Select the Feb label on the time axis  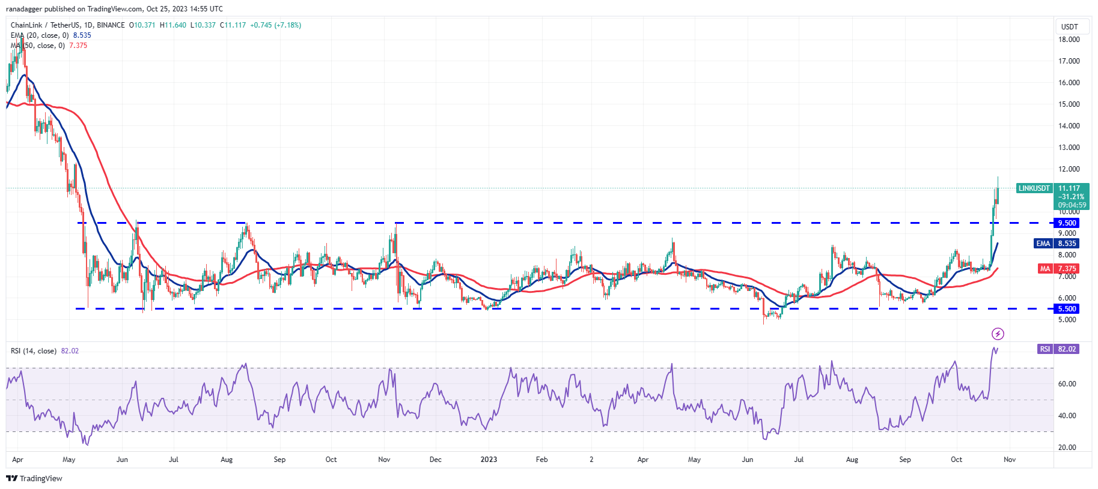coord(541,460)
